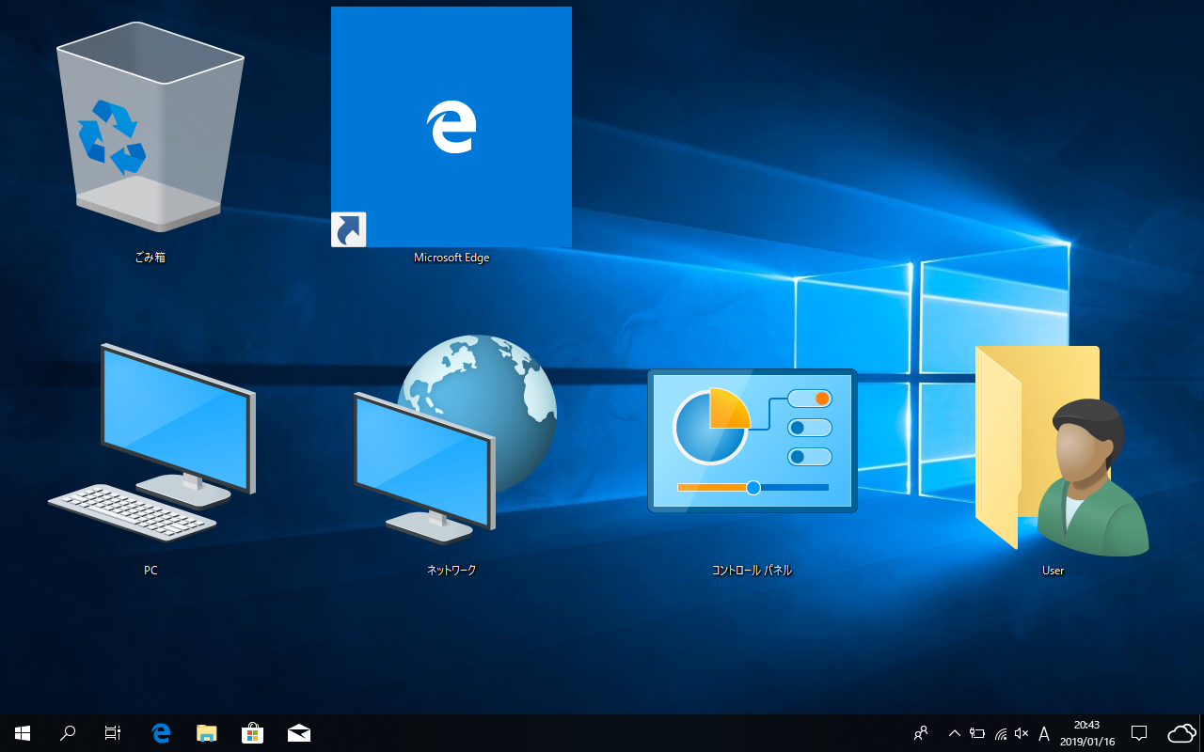Screen dimensions: 1204x752
Task: Open the Windows Start menu
Action: click(x=23, y=733)
